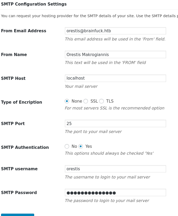Click the "SMTP Authentication" bold label
Screen dimensions: 178x216
coord(25,148)
